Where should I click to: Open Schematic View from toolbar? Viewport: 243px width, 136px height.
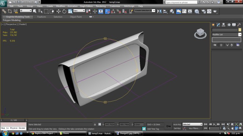click(190, 11)
